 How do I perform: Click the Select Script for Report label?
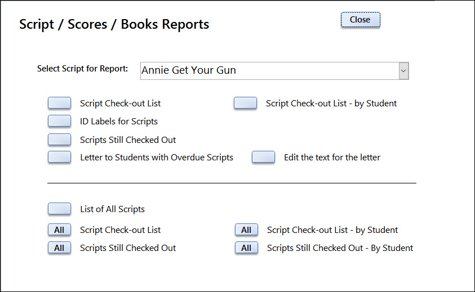tap(82, 69)
